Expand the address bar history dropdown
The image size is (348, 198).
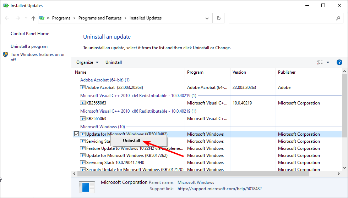pos(207,18)
